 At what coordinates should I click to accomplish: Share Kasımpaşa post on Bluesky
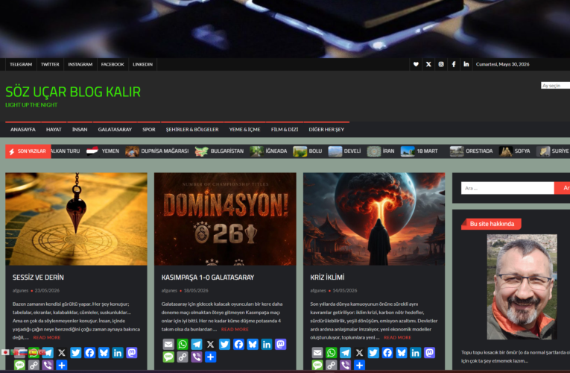point(253,344)
